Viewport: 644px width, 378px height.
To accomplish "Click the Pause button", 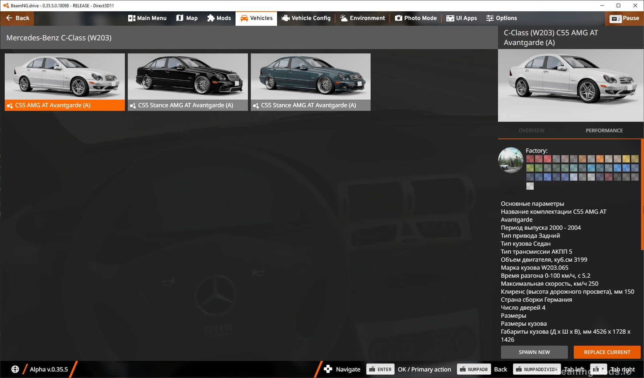I will pos(624,18).
